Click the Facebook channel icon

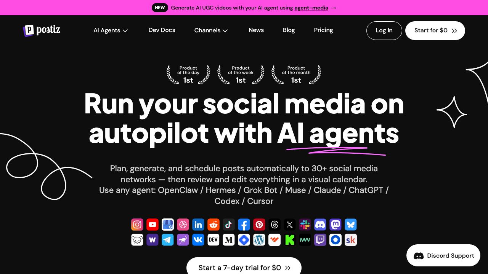click(244, 225)
